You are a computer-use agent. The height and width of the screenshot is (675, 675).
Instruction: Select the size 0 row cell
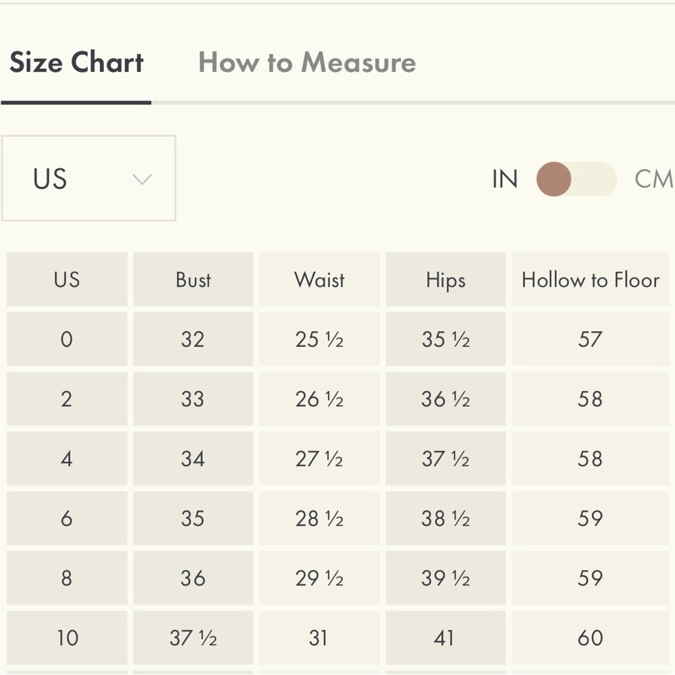coord(67,340)
